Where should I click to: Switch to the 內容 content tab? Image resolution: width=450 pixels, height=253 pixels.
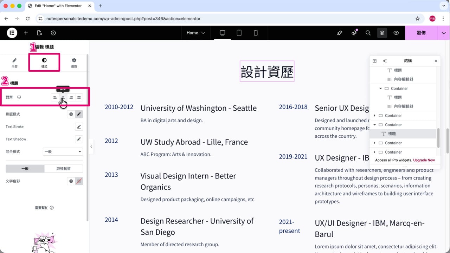pyautogui.click(x=14, y=63)
